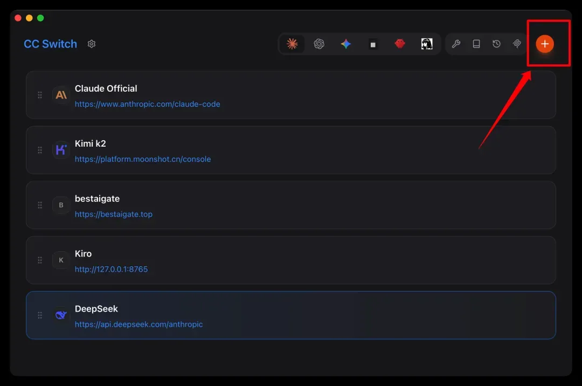582x386 pixels.
Task: Close the window with red button
Action: (18, 18)
